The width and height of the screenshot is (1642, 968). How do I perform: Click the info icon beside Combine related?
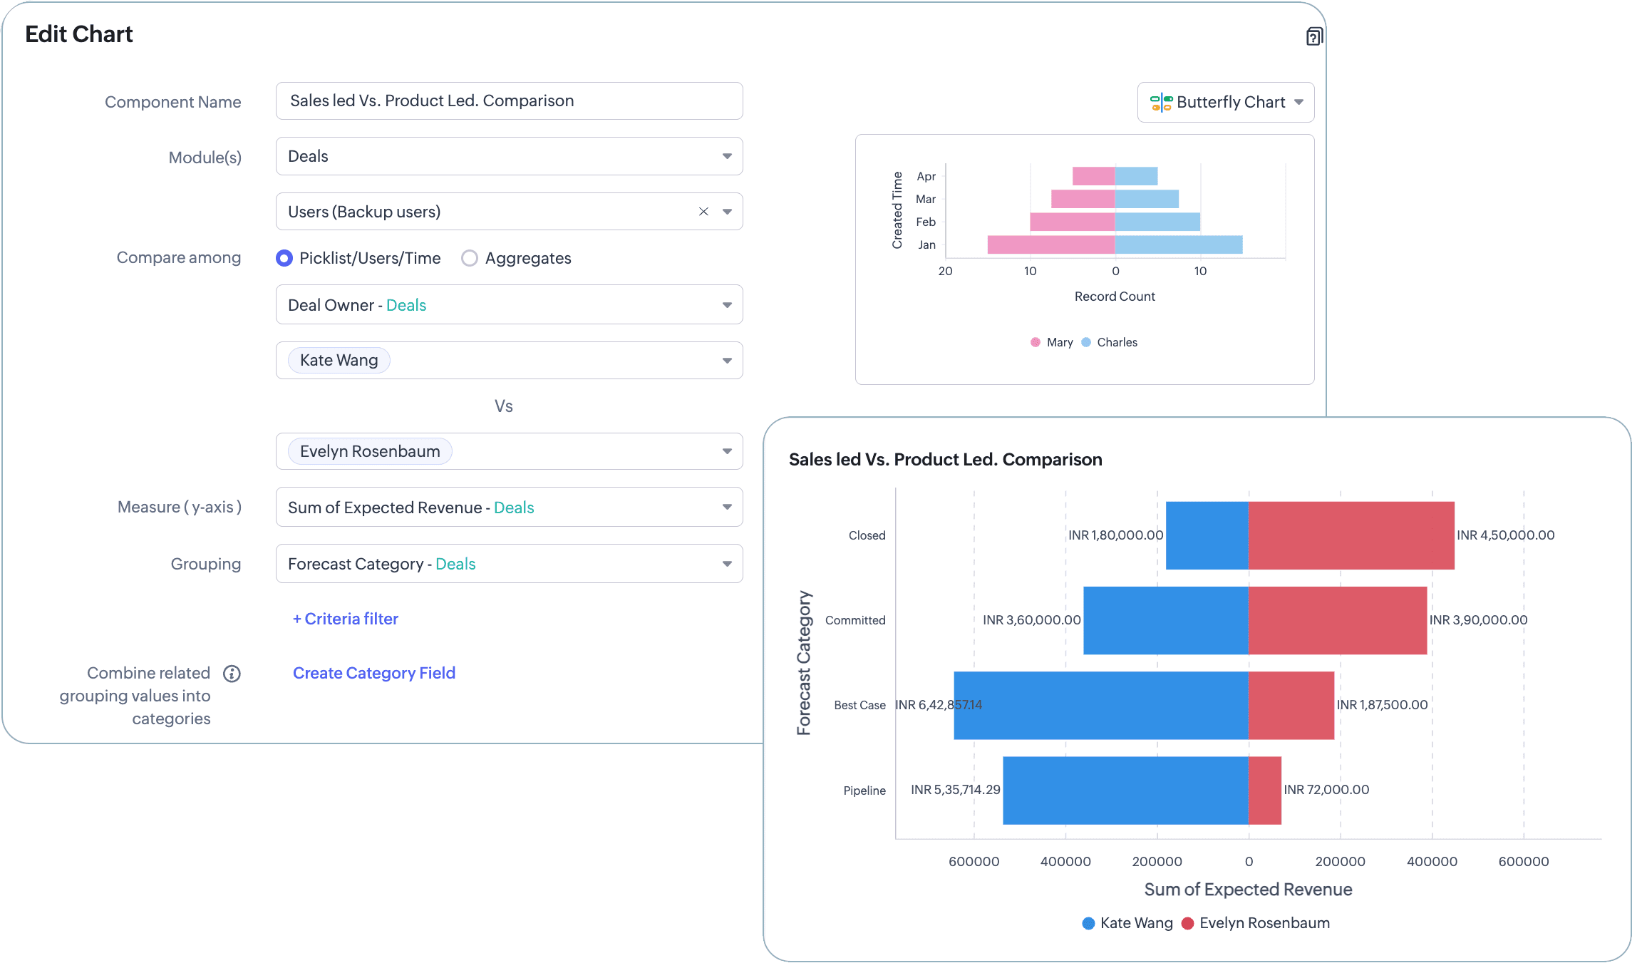pos(232,674)
